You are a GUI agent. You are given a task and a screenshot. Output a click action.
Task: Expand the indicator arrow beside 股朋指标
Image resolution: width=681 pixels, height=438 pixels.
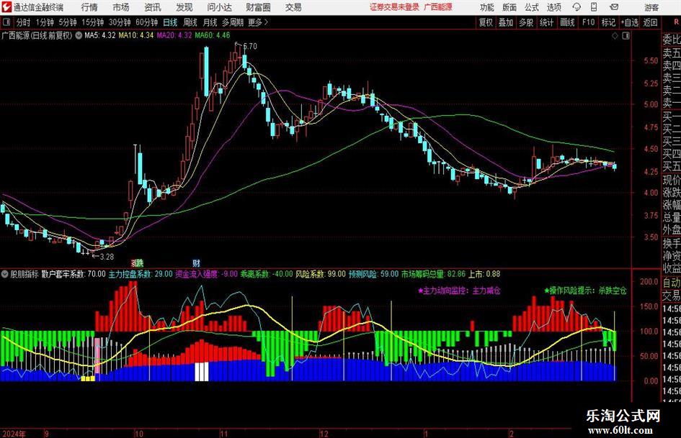pos(5,274)
